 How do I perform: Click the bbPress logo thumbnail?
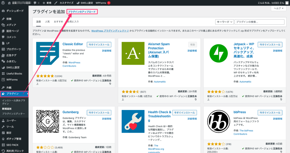click(x=218, y=121)
